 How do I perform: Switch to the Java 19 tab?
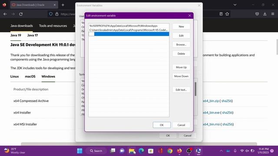point(16,36)
